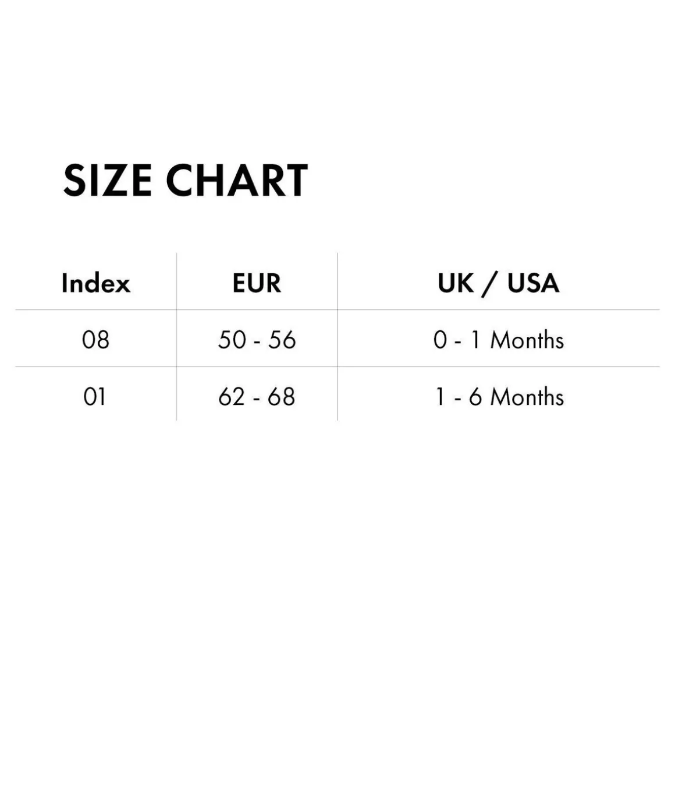Click index value 01
Viewport: 675px width, 811px height.
pos(95,397)
